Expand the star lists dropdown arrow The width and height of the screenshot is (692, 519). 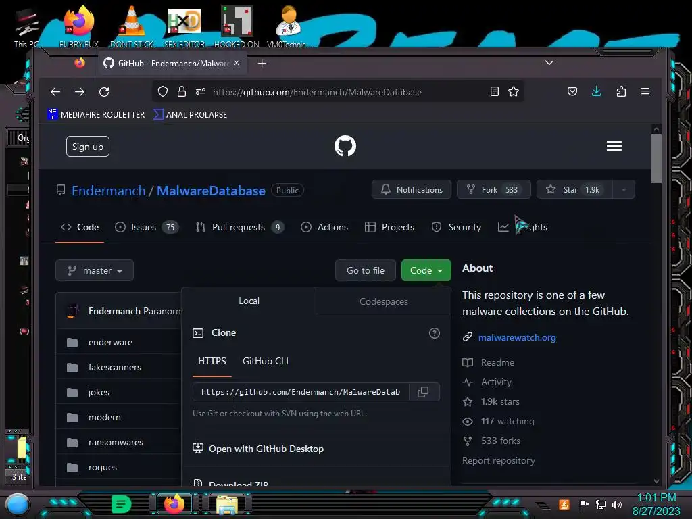[624, 189]
